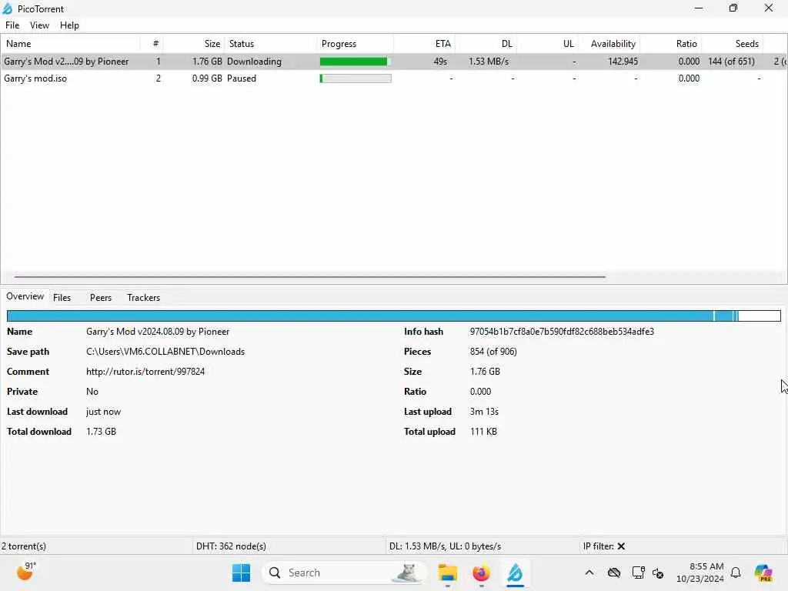Sort by the DL column header
The height and width of the screenshot is (591, 788).
pos(486,44)
